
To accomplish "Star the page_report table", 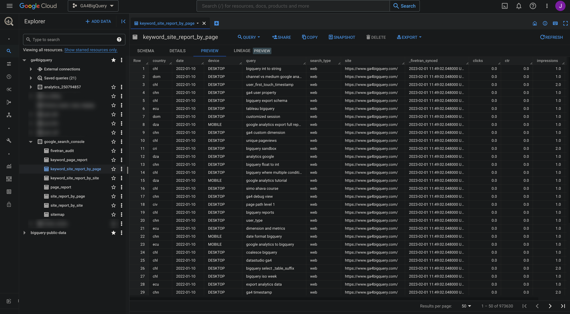I will [113, 187].
